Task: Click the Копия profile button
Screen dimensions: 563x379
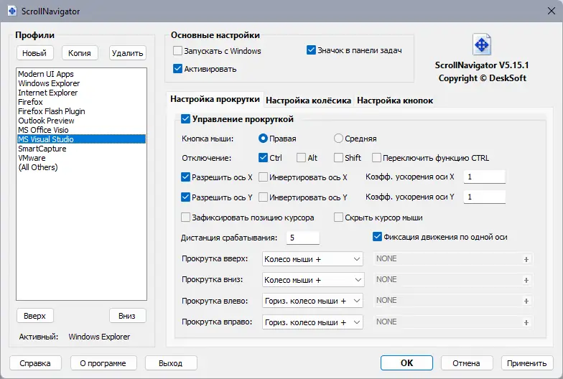Action: click(80, 53)
